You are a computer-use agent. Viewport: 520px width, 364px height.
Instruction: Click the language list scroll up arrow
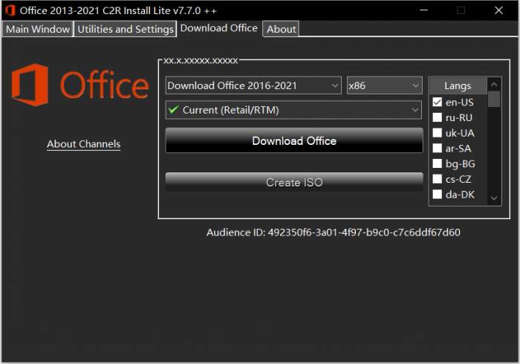(x=494, y=85)
